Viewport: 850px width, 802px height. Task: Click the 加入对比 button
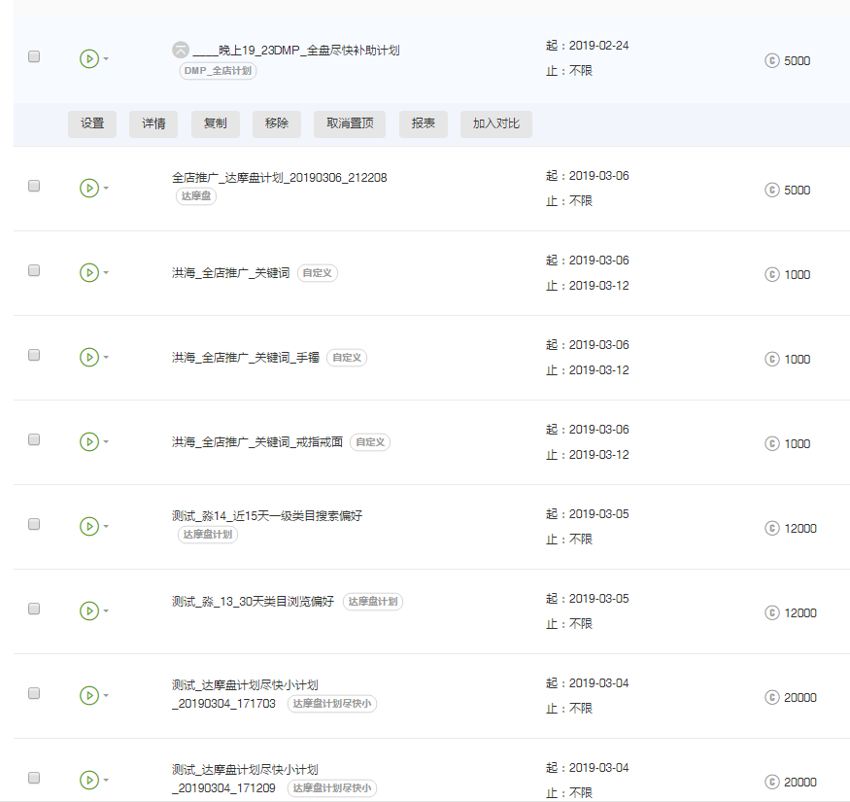click(x=495, y=123)
